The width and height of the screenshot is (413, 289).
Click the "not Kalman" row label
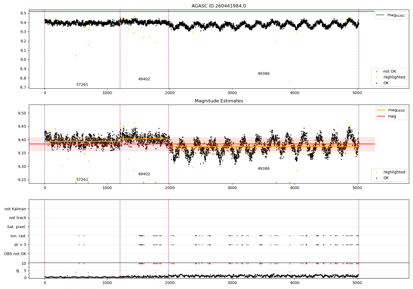[x=15, y=209]
